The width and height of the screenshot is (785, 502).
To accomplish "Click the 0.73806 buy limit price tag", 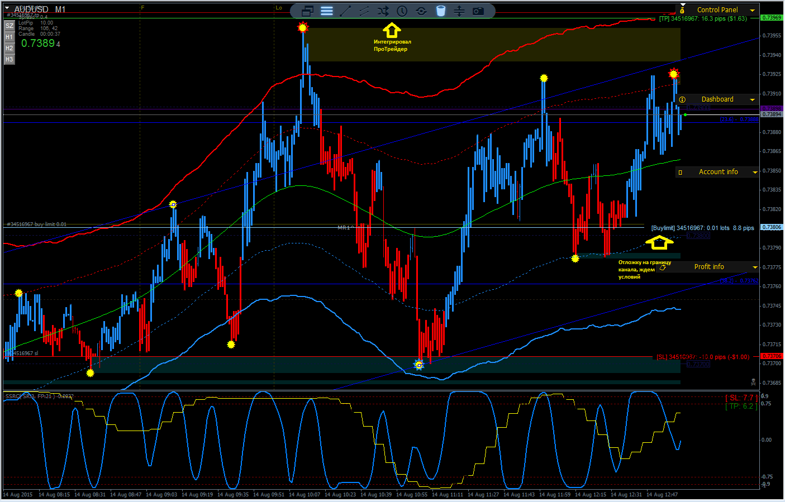I will point(772,227).
